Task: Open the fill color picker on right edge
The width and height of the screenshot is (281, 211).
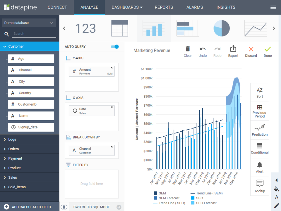Action: [x=276, y=189]
